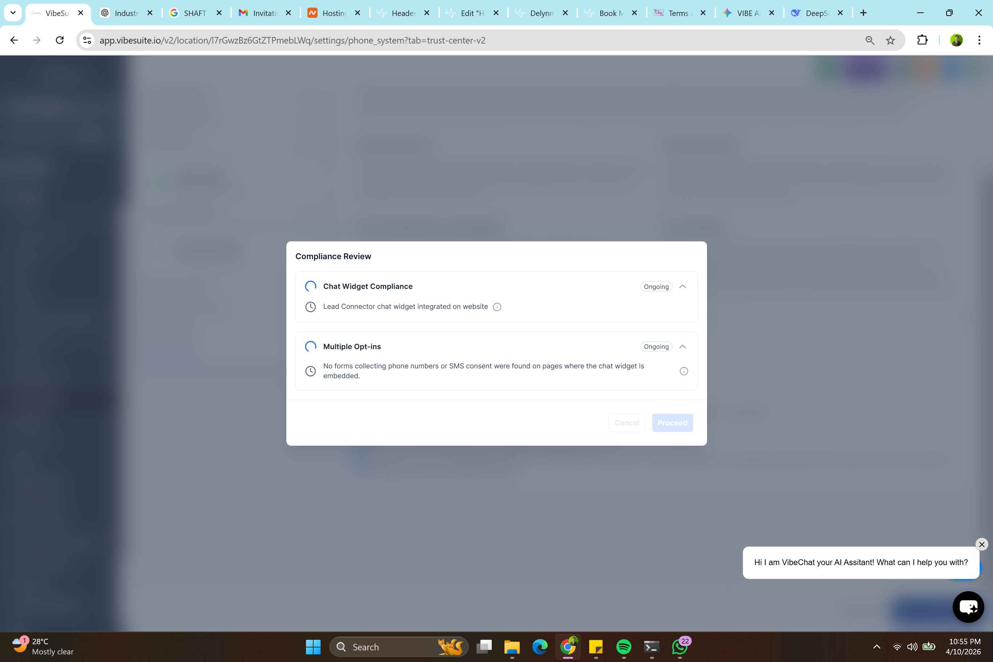Viewport: 993px width, 662px height.
Task: Open Wi-Fi network settings in system tray
Action: tap(897, 647)
